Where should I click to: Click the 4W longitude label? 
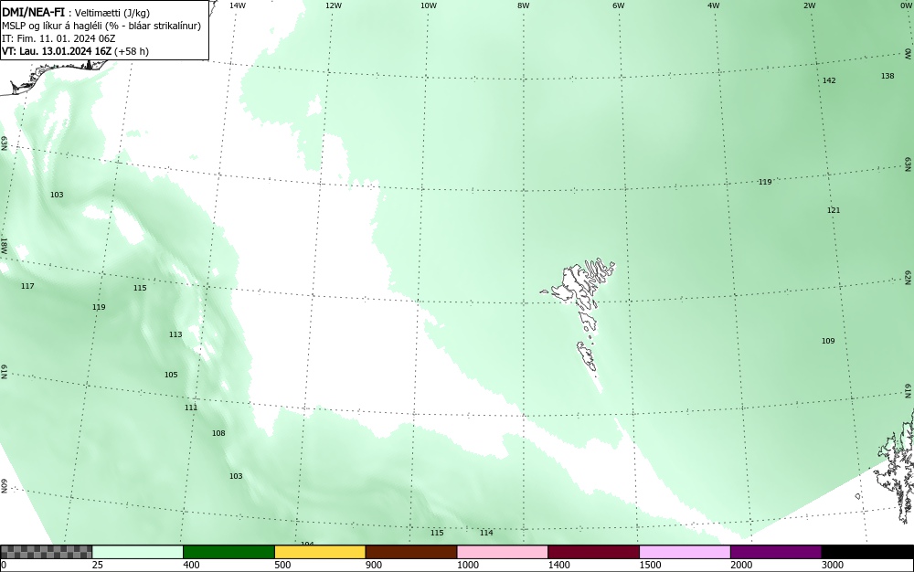[x=714, y=5]
